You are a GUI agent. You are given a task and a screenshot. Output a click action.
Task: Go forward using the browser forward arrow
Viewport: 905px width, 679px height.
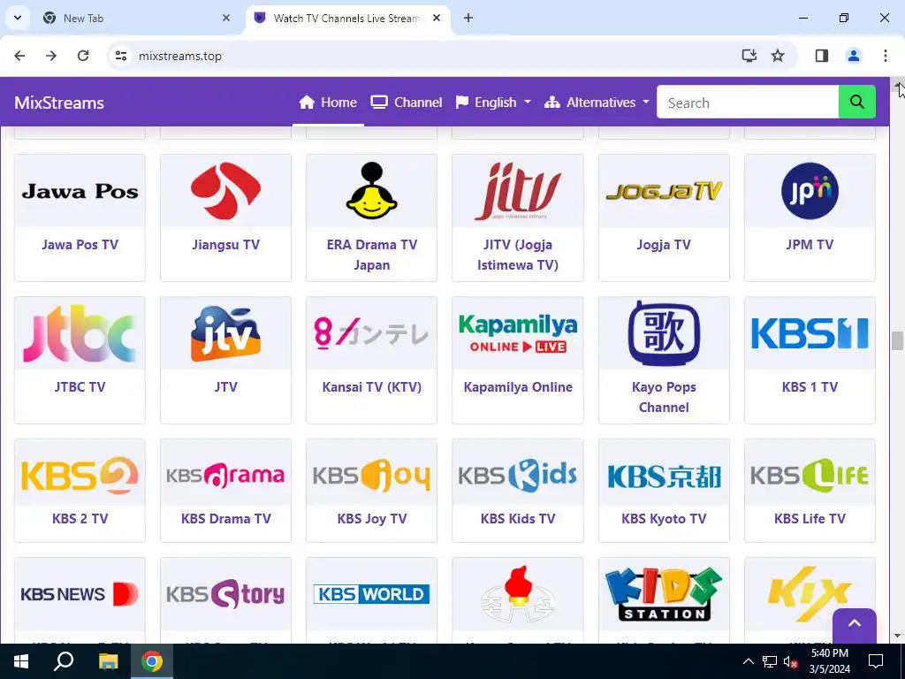click(x=51, y=56)
